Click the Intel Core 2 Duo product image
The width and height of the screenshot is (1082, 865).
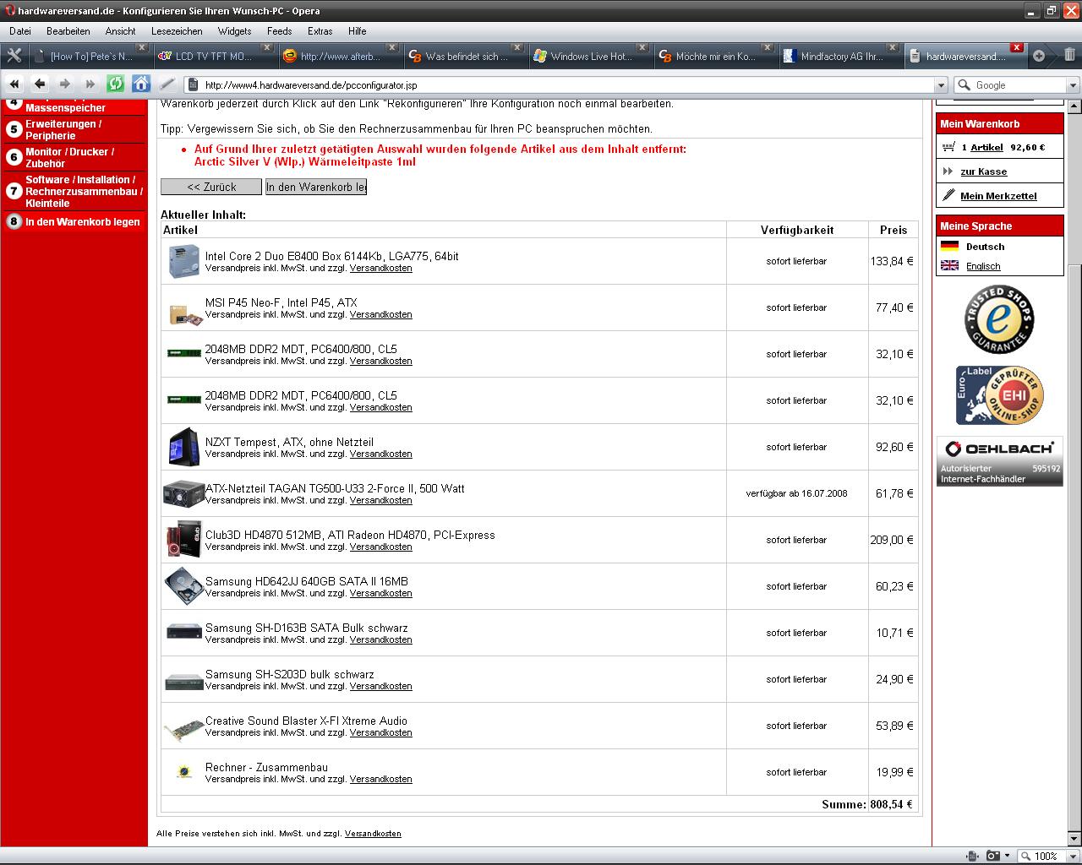coord(183,261)
